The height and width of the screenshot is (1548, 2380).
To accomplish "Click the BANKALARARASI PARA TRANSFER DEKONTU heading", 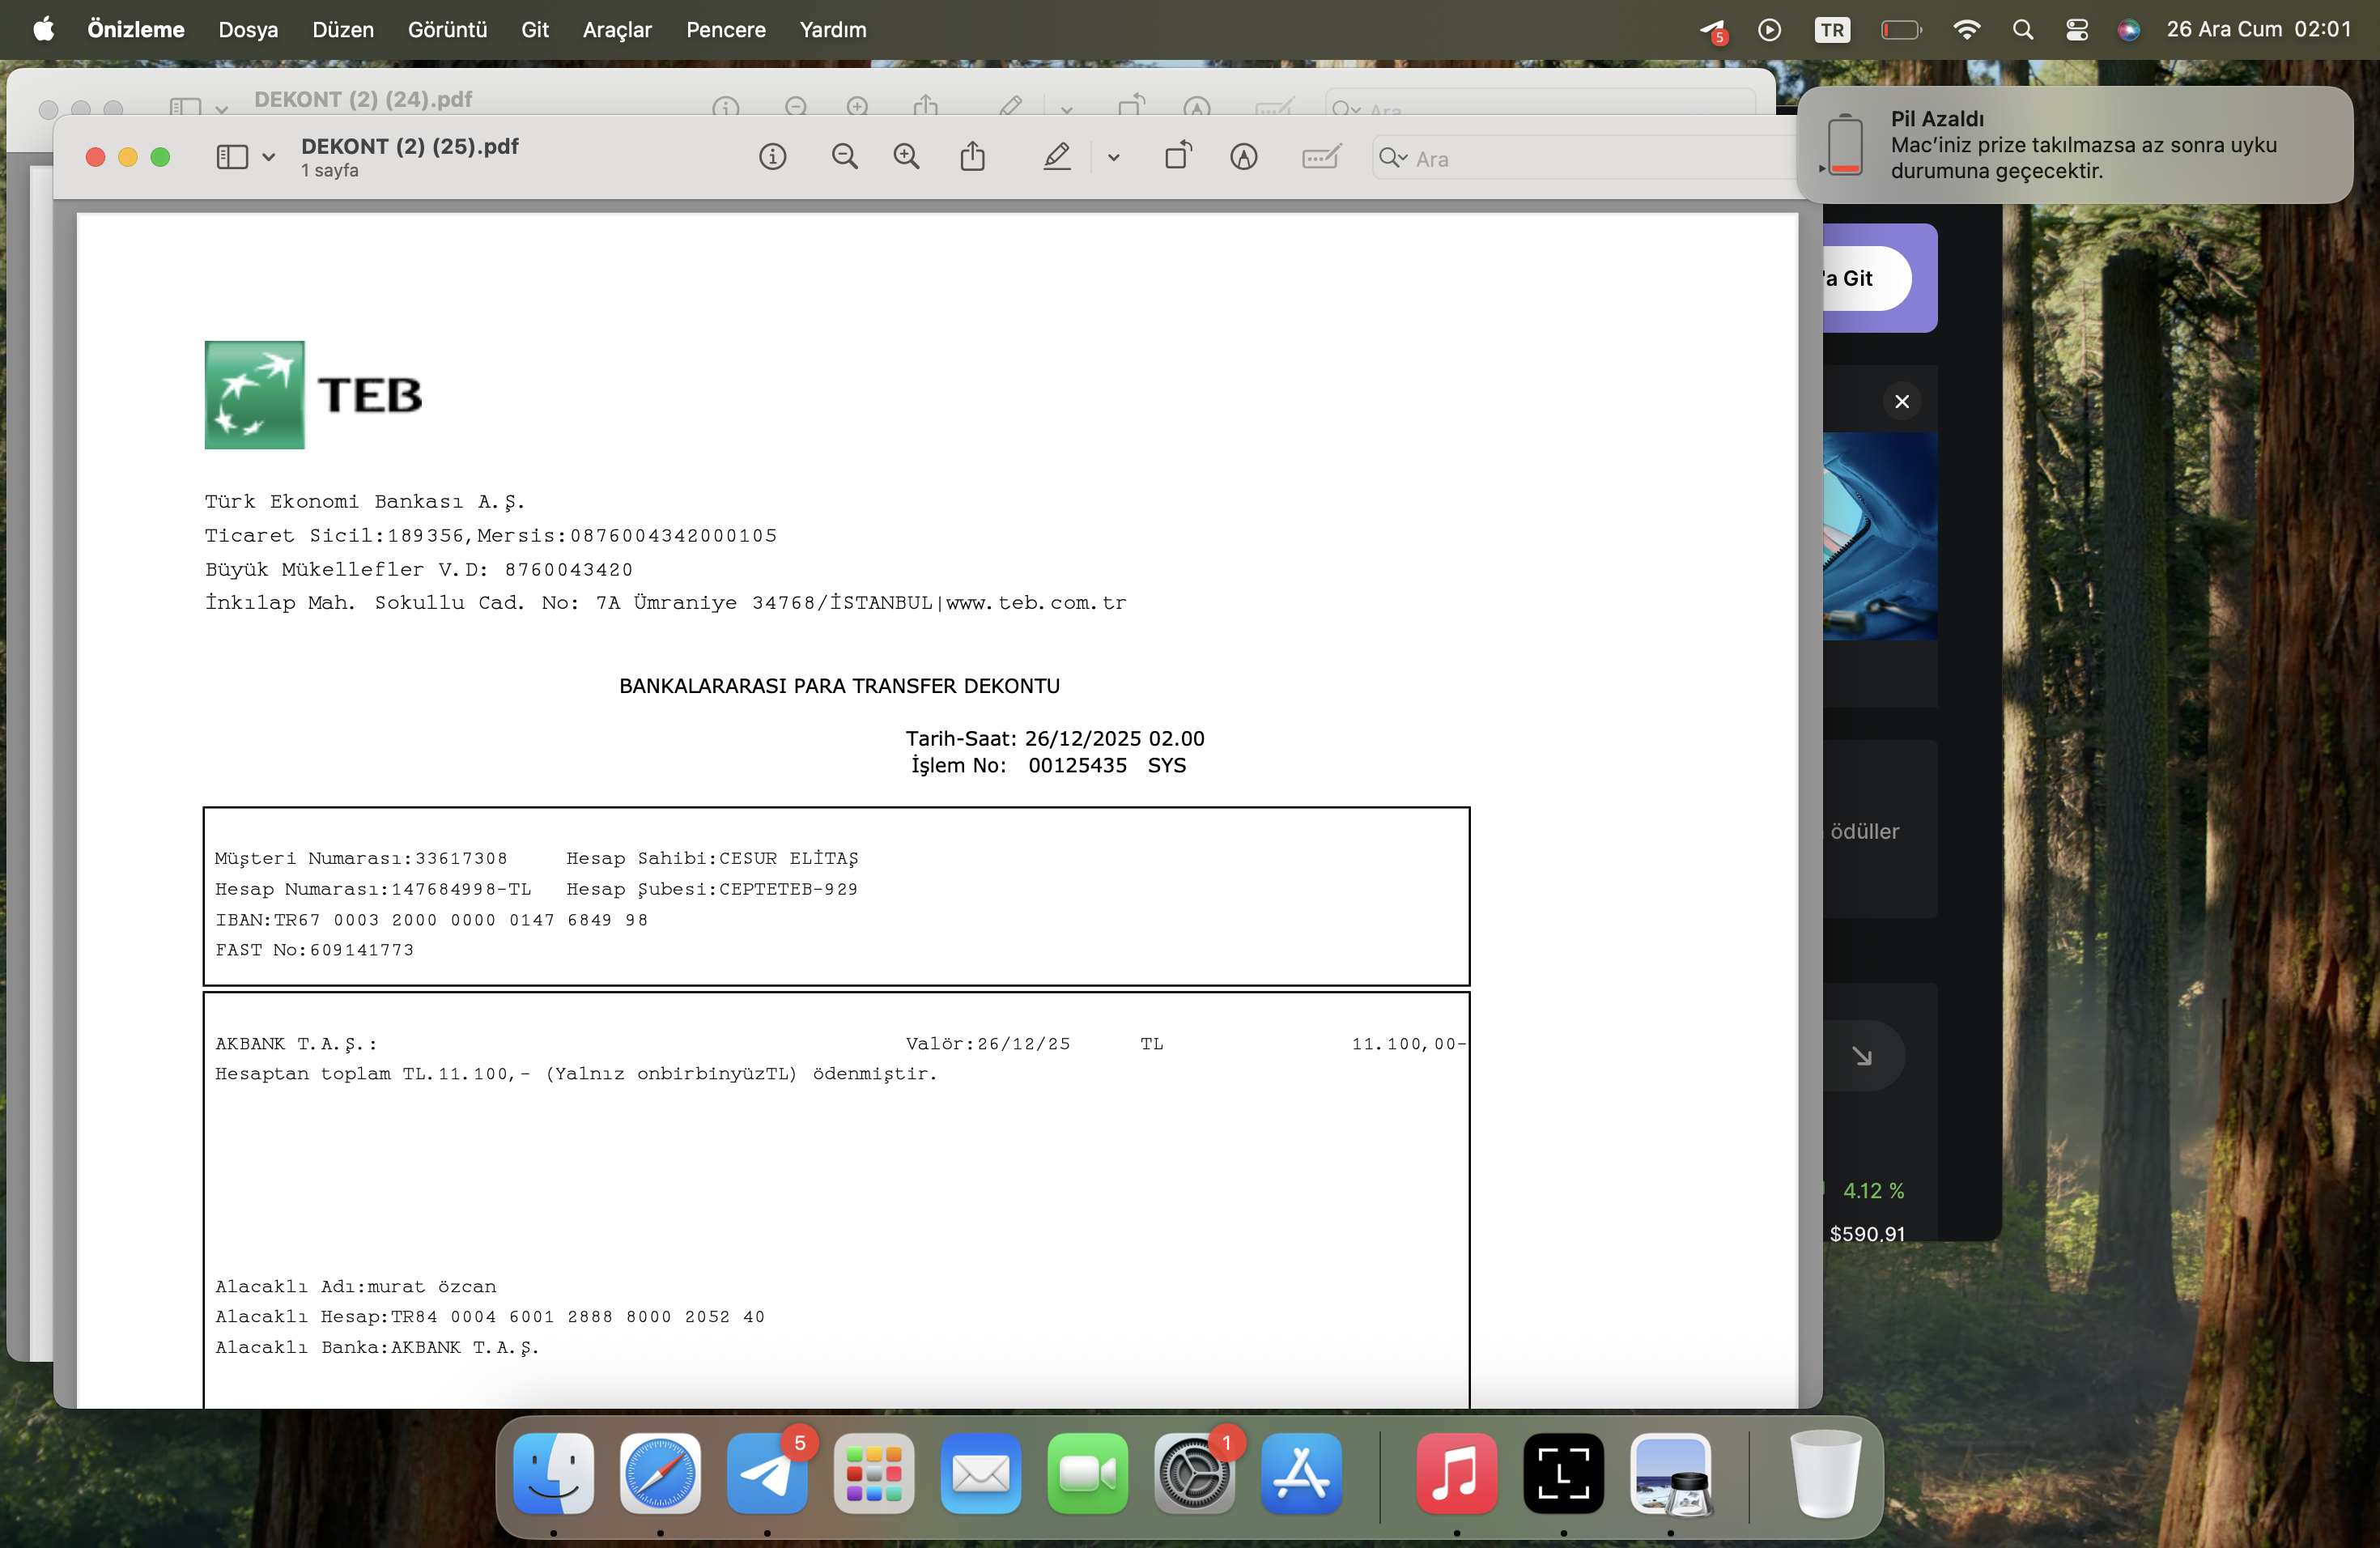I will pyautogui.click(x=839, y=686).
